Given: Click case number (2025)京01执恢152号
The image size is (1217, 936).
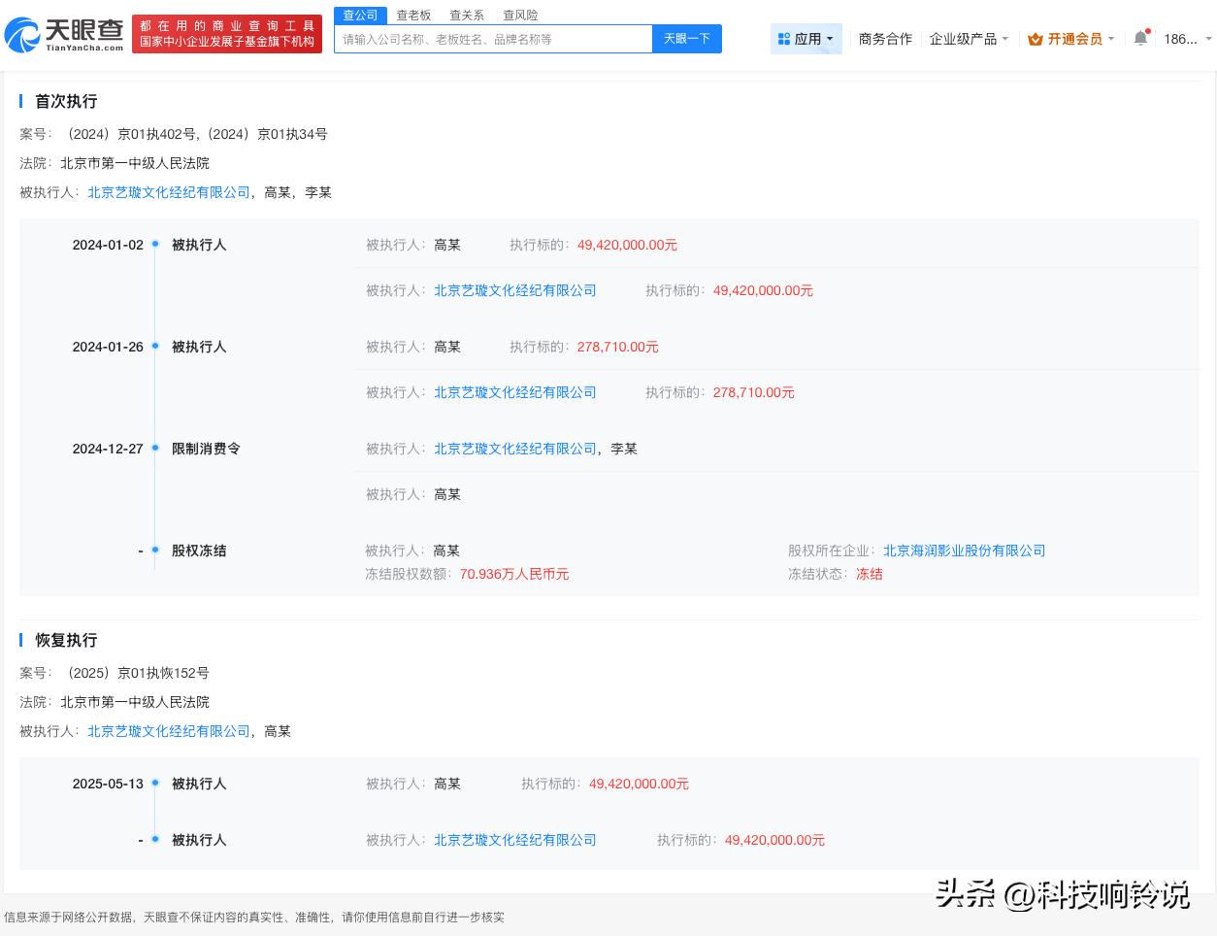Looking at the screenshot, I should click(x=135, y=673).
